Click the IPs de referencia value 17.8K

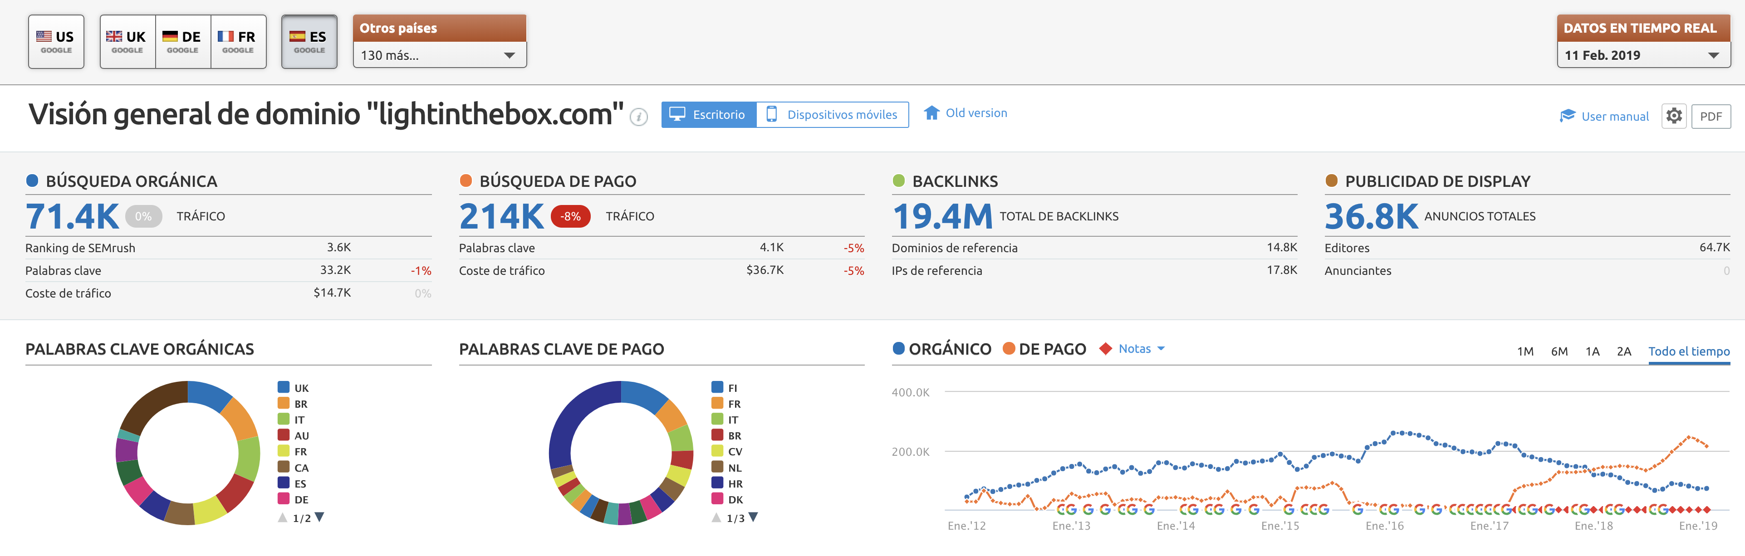(x=1282, y=270)
